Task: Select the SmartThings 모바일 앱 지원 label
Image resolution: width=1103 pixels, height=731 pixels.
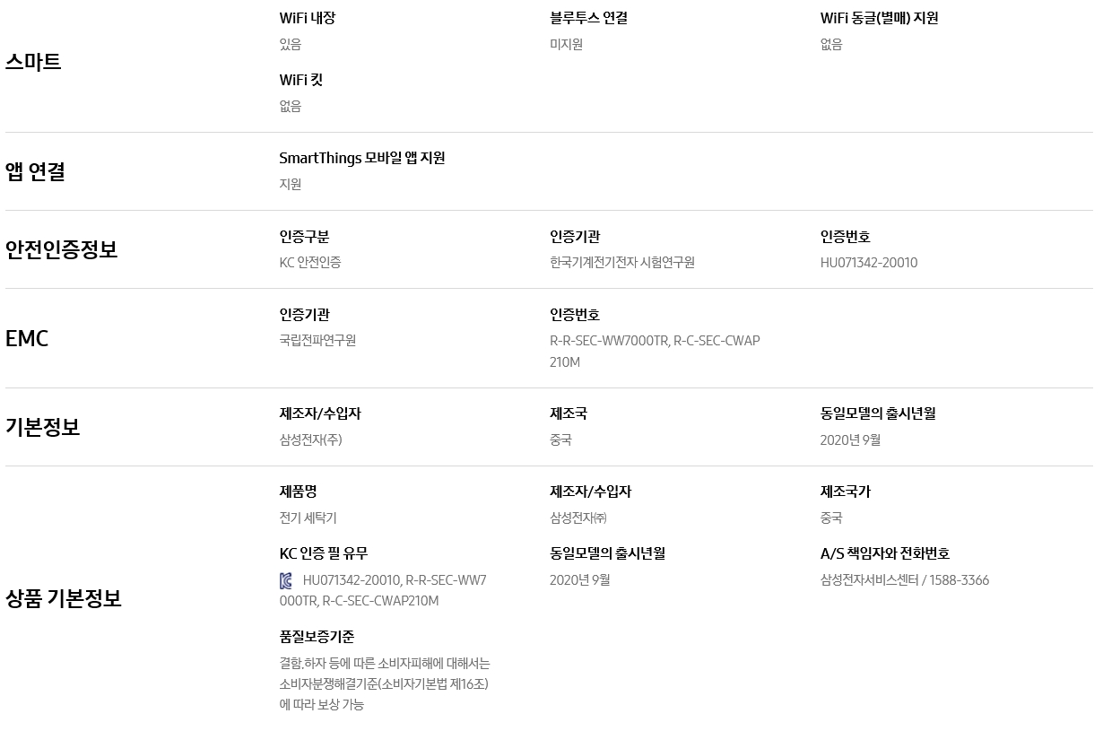Action: point(362,158)
